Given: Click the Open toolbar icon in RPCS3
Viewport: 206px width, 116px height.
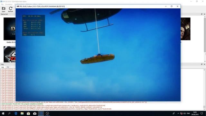Looking at the screenshot, I should 4,9.
